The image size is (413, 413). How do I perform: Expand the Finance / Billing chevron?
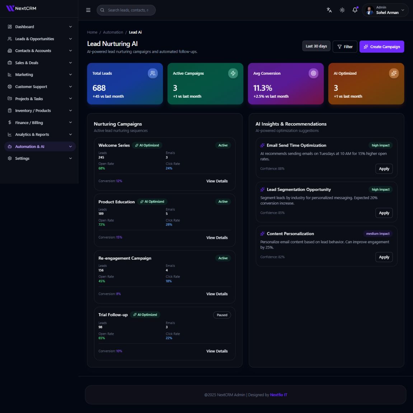coord(70,122)
